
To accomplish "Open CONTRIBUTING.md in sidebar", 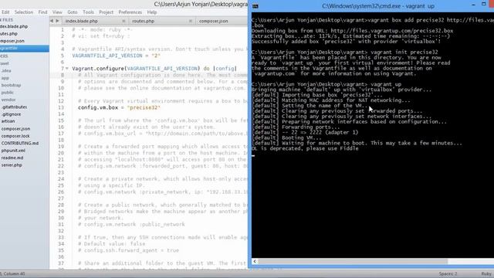I will coord(19,143).
